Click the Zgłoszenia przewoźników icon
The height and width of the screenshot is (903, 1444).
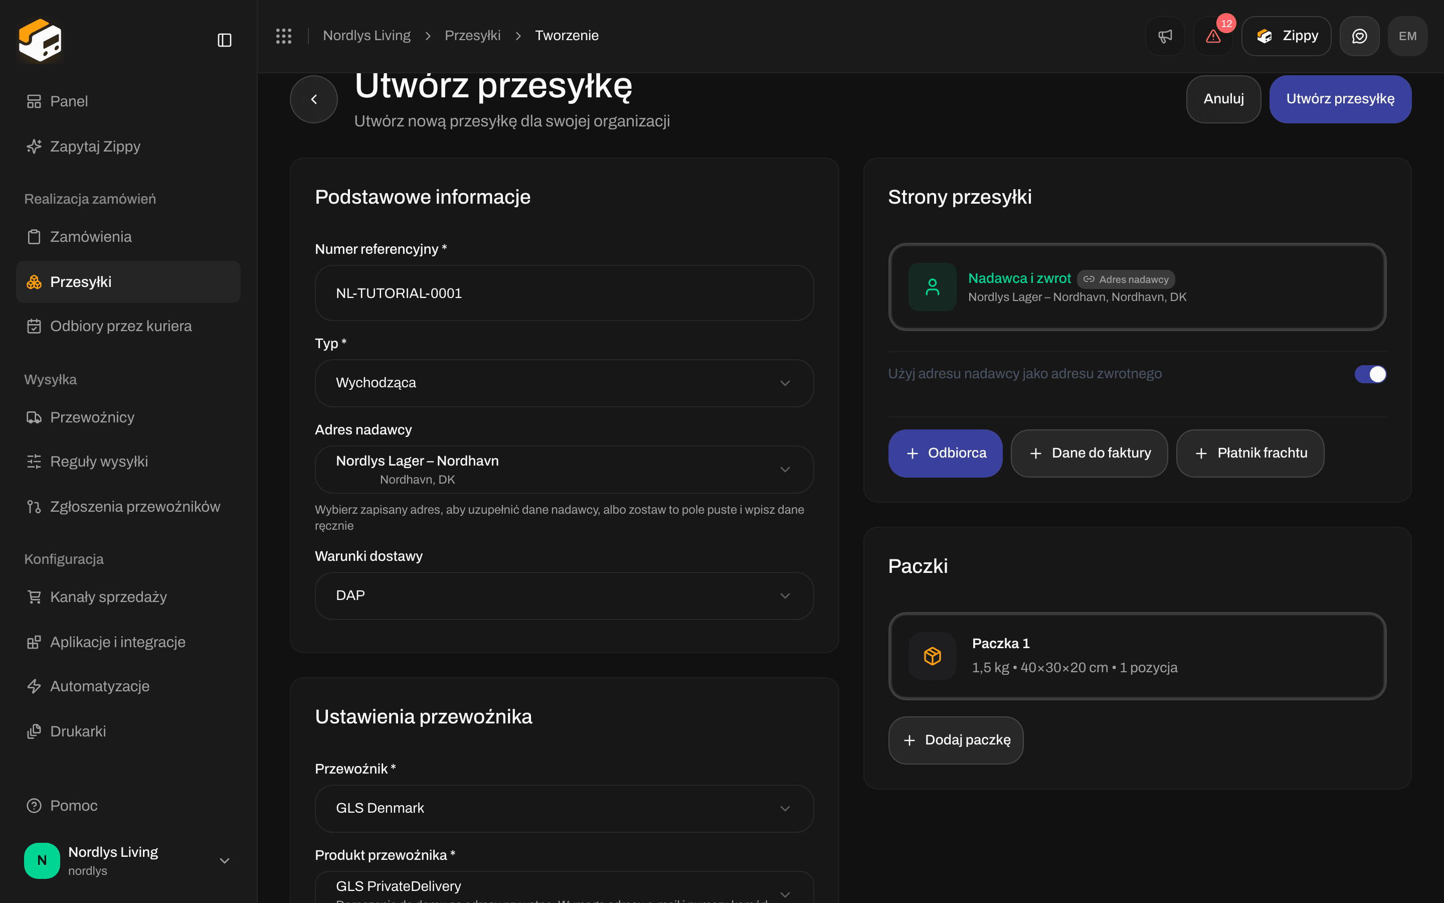(x=34, y=507)
